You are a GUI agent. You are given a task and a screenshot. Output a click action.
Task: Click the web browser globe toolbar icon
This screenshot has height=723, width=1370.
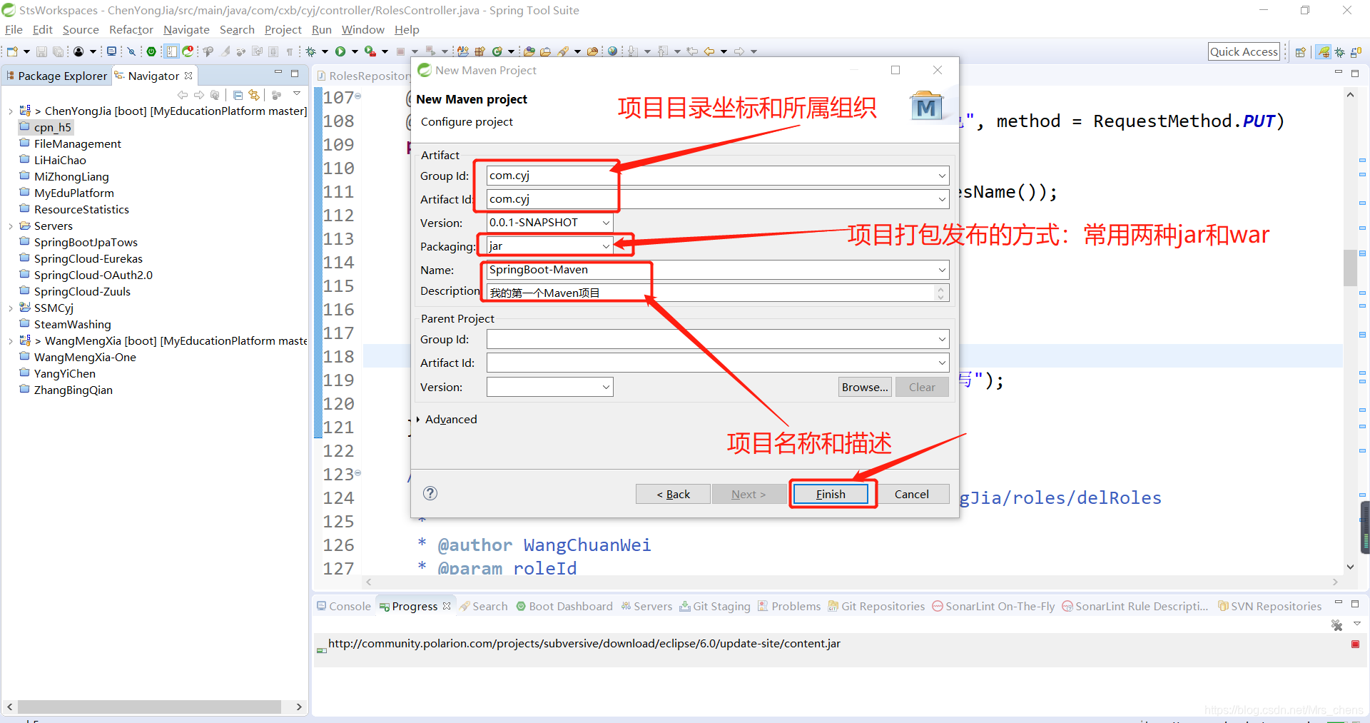click(x=612, y=51)
